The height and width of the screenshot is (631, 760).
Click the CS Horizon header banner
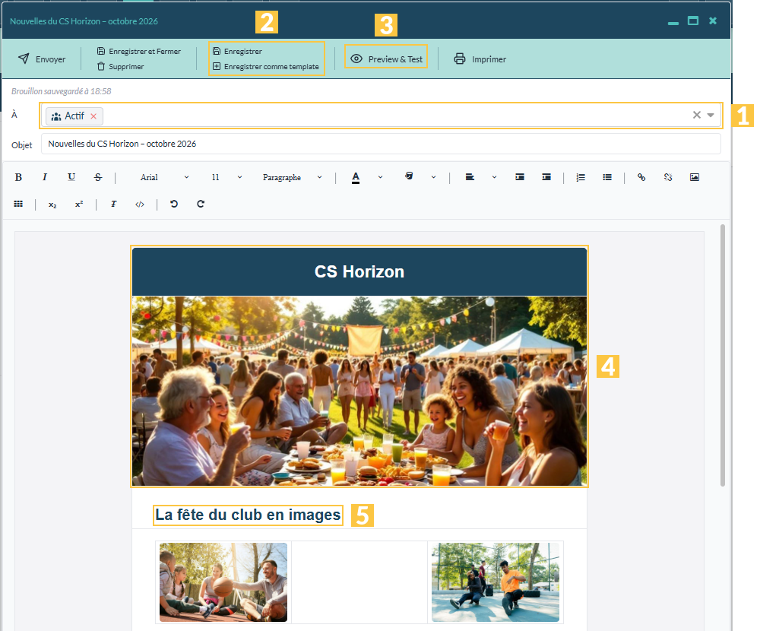(359, 271)
